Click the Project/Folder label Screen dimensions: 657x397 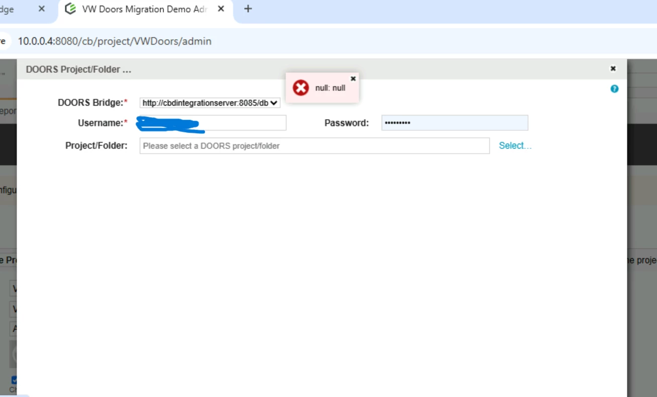(x=96, y=145)
